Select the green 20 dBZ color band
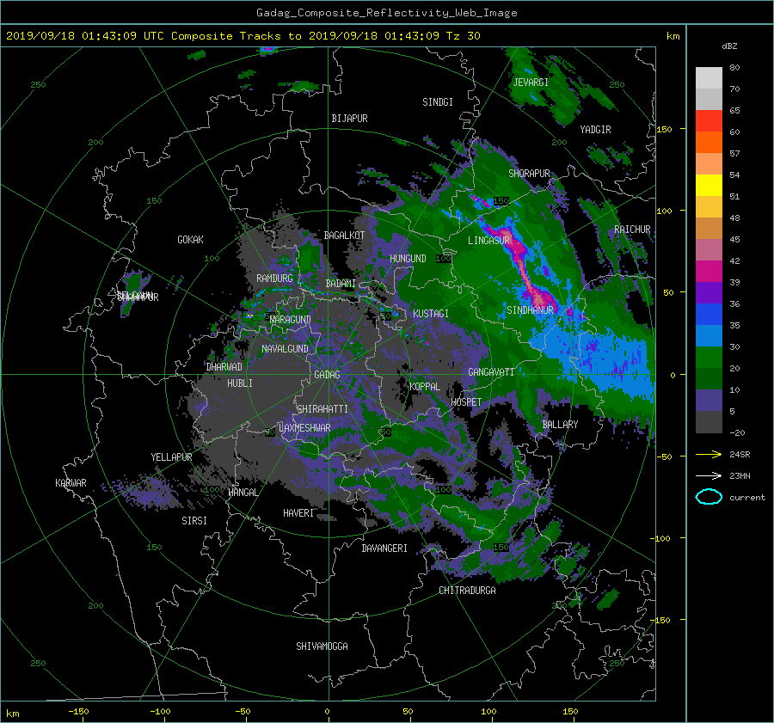774x723 pixels. [709, 358]
